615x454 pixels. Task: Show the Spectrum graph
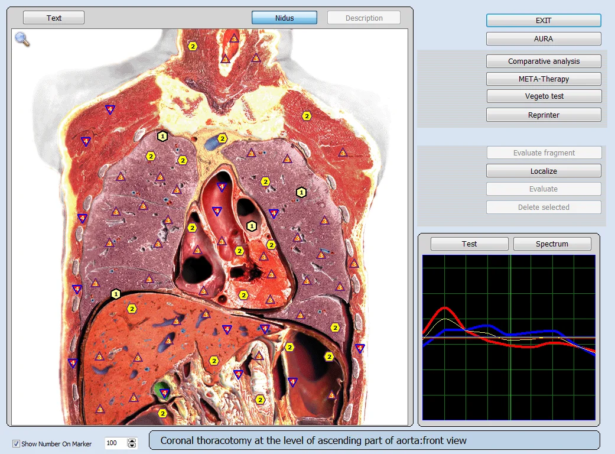tap(552, 244)
